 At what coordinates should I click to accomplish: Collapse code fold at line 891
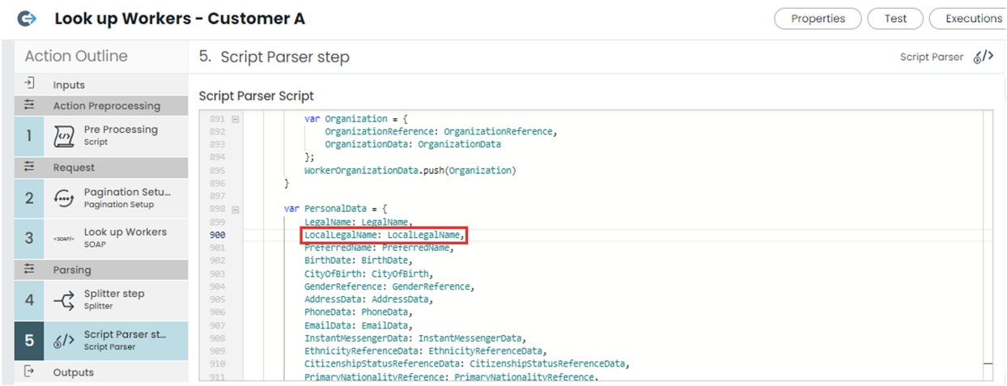(x=236, y=119)
